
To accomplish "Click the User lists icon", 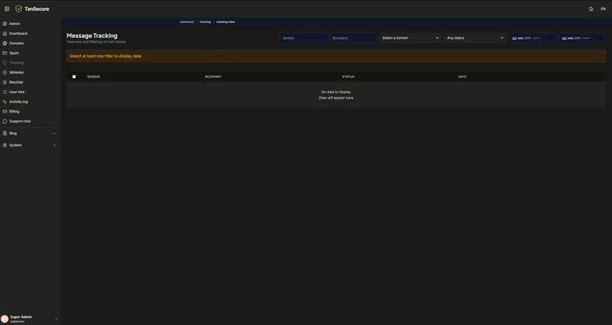I will (5, 92).
